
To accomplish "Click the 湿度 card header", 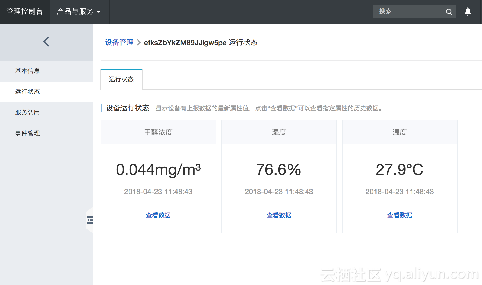I will 279,132.
